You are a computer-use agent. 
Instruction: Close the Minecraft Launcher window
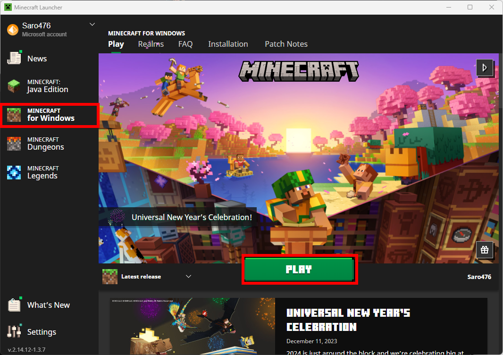tap(492, 7)
